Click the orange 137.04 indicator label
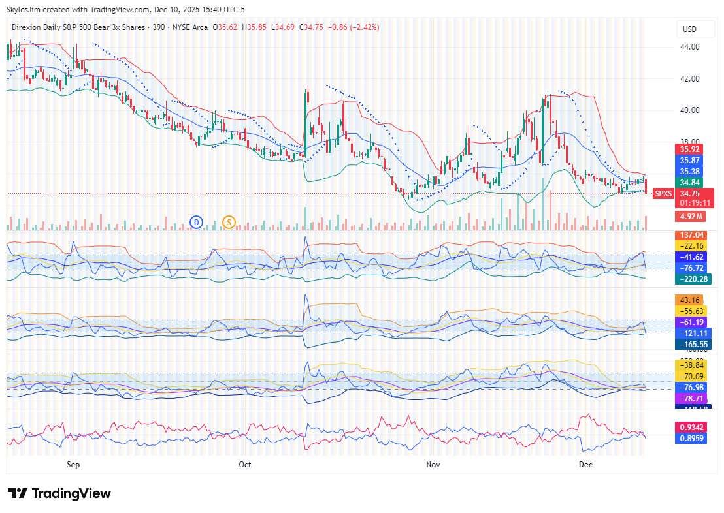The width and height of the screenshot is (724, 513). (691, 234)
